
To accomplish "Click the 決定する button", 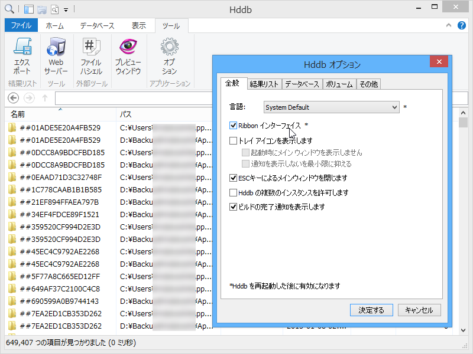I will click(x=371, y=310).
